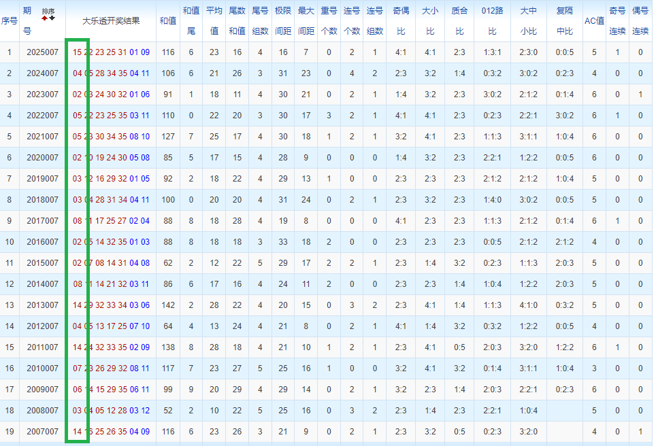Click 大中小比 value 4:1:0 in row 2013007
The image size is (656, 446).
(x=528, y=305)
